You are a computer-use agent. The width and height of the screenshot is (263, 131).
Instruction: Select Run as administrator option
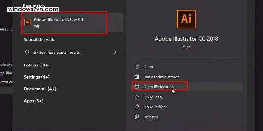(161, 77)
